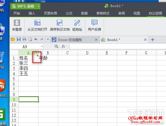Select row 9 header
The image size is (166, 126).
click(14, 99)
